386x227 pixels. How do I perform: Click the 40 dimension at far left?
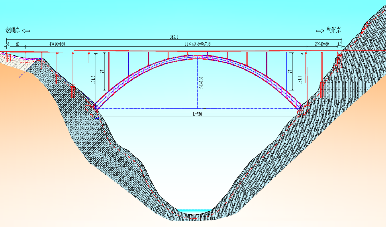click(18, 44)
